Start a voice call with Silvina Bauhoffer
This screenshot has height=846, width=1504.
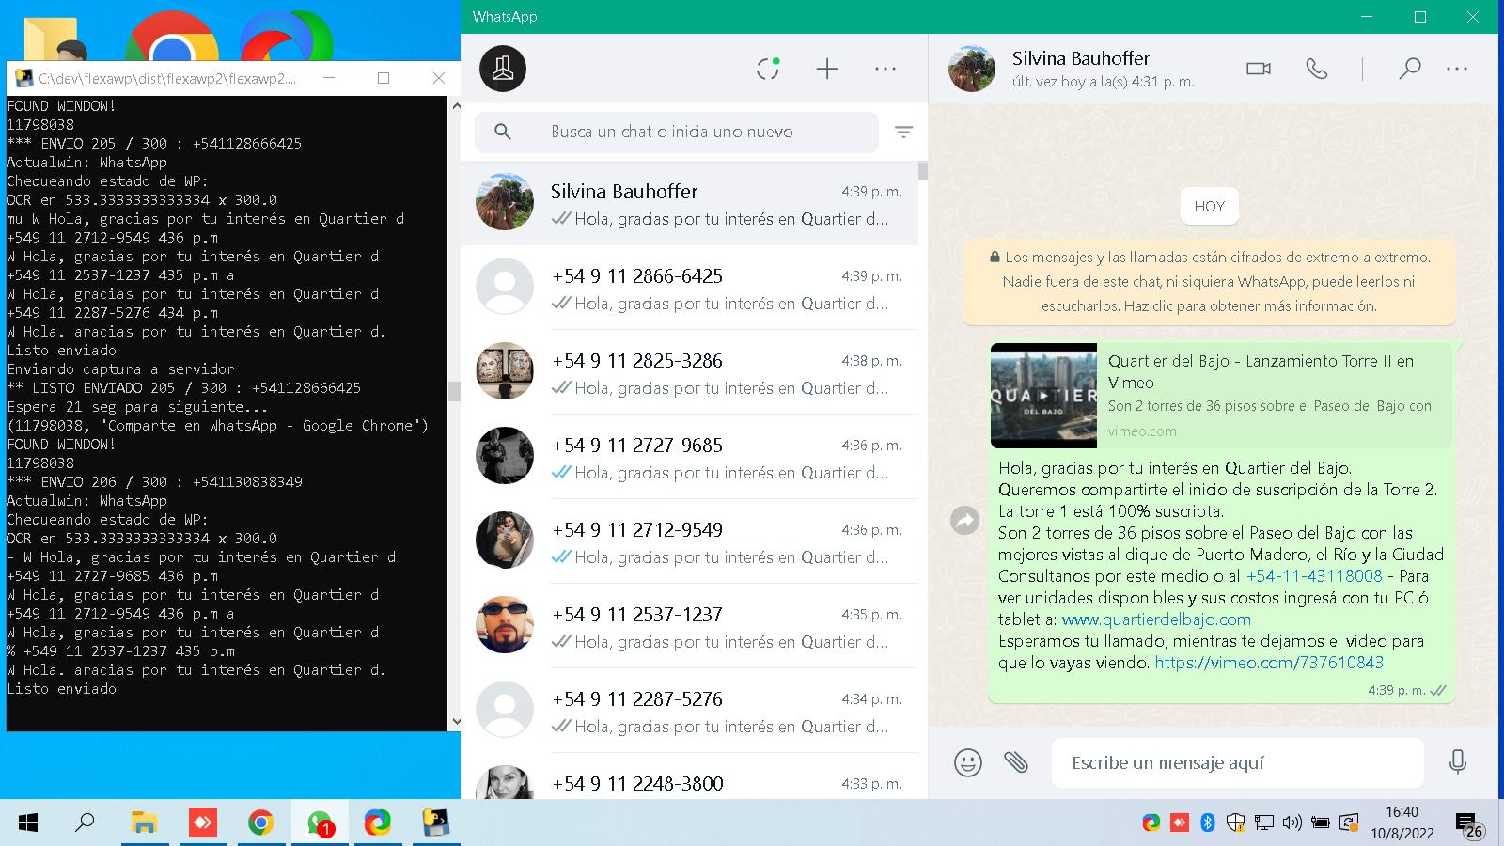(x=1317, y=69)
